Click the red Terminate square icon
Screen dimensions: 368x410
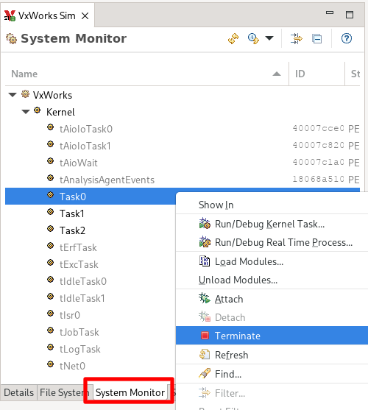tap(205, 335)
